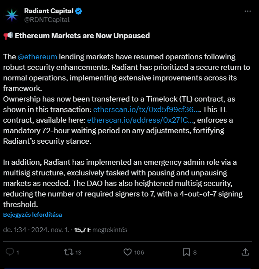Screen dimensions: 259x269
Task: Click the megaphone emoji in headline
Action: click(x=8, y=36)
